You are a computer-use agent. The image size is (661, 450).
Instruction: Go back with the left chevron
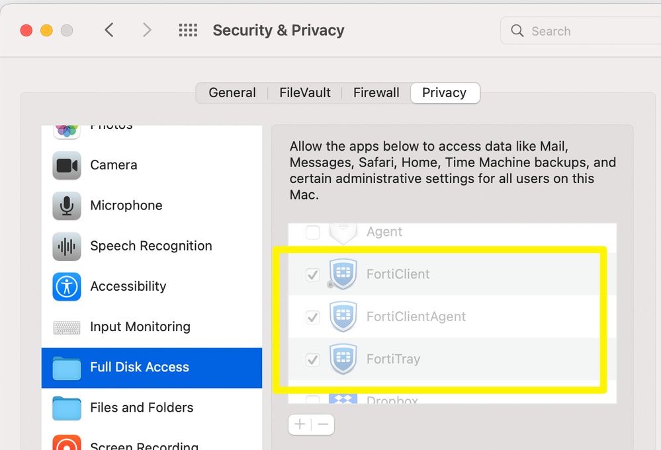click(110, 30)
